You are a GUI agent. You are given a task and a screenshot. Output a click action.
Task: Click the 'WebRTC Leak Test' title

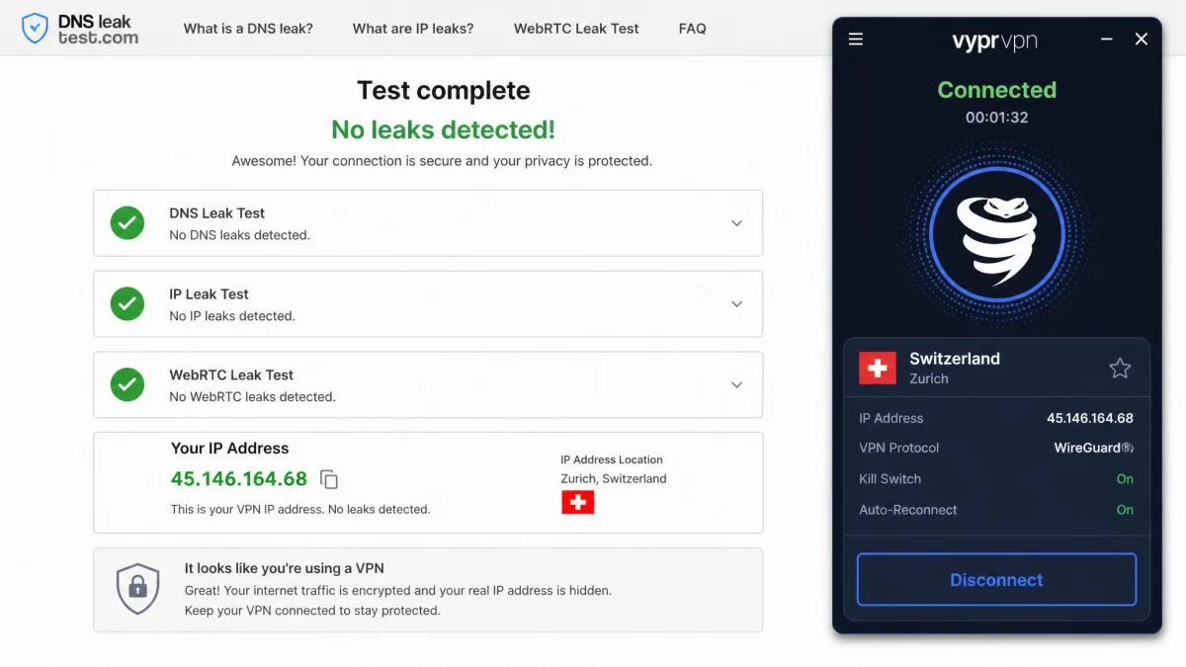click(x=231, y=375)
